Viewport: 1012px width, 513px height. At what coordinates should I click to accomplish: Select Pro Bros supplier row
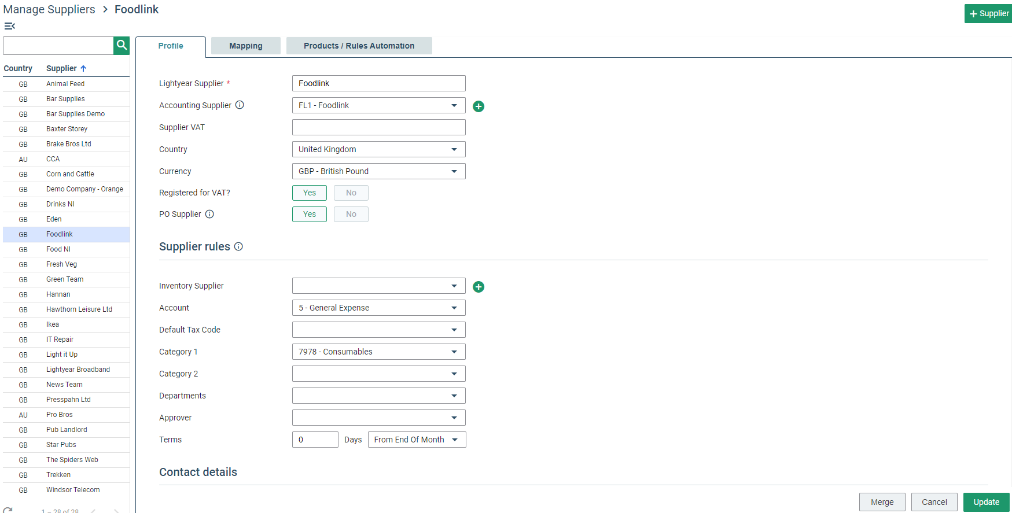point(67,415)
